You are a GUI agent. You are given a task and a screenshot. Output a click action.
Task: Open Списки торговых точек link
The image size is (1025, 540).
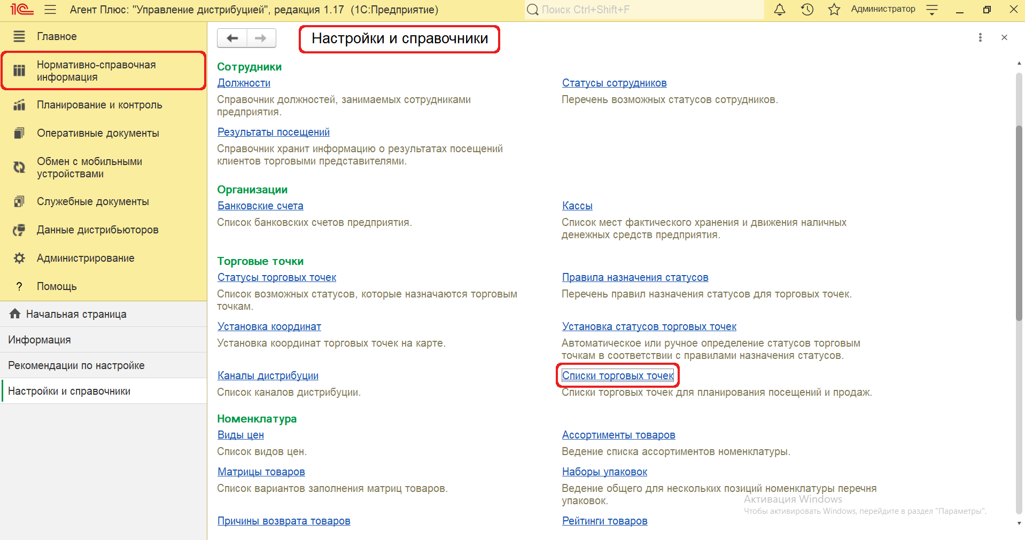click(x=618, y=375)
